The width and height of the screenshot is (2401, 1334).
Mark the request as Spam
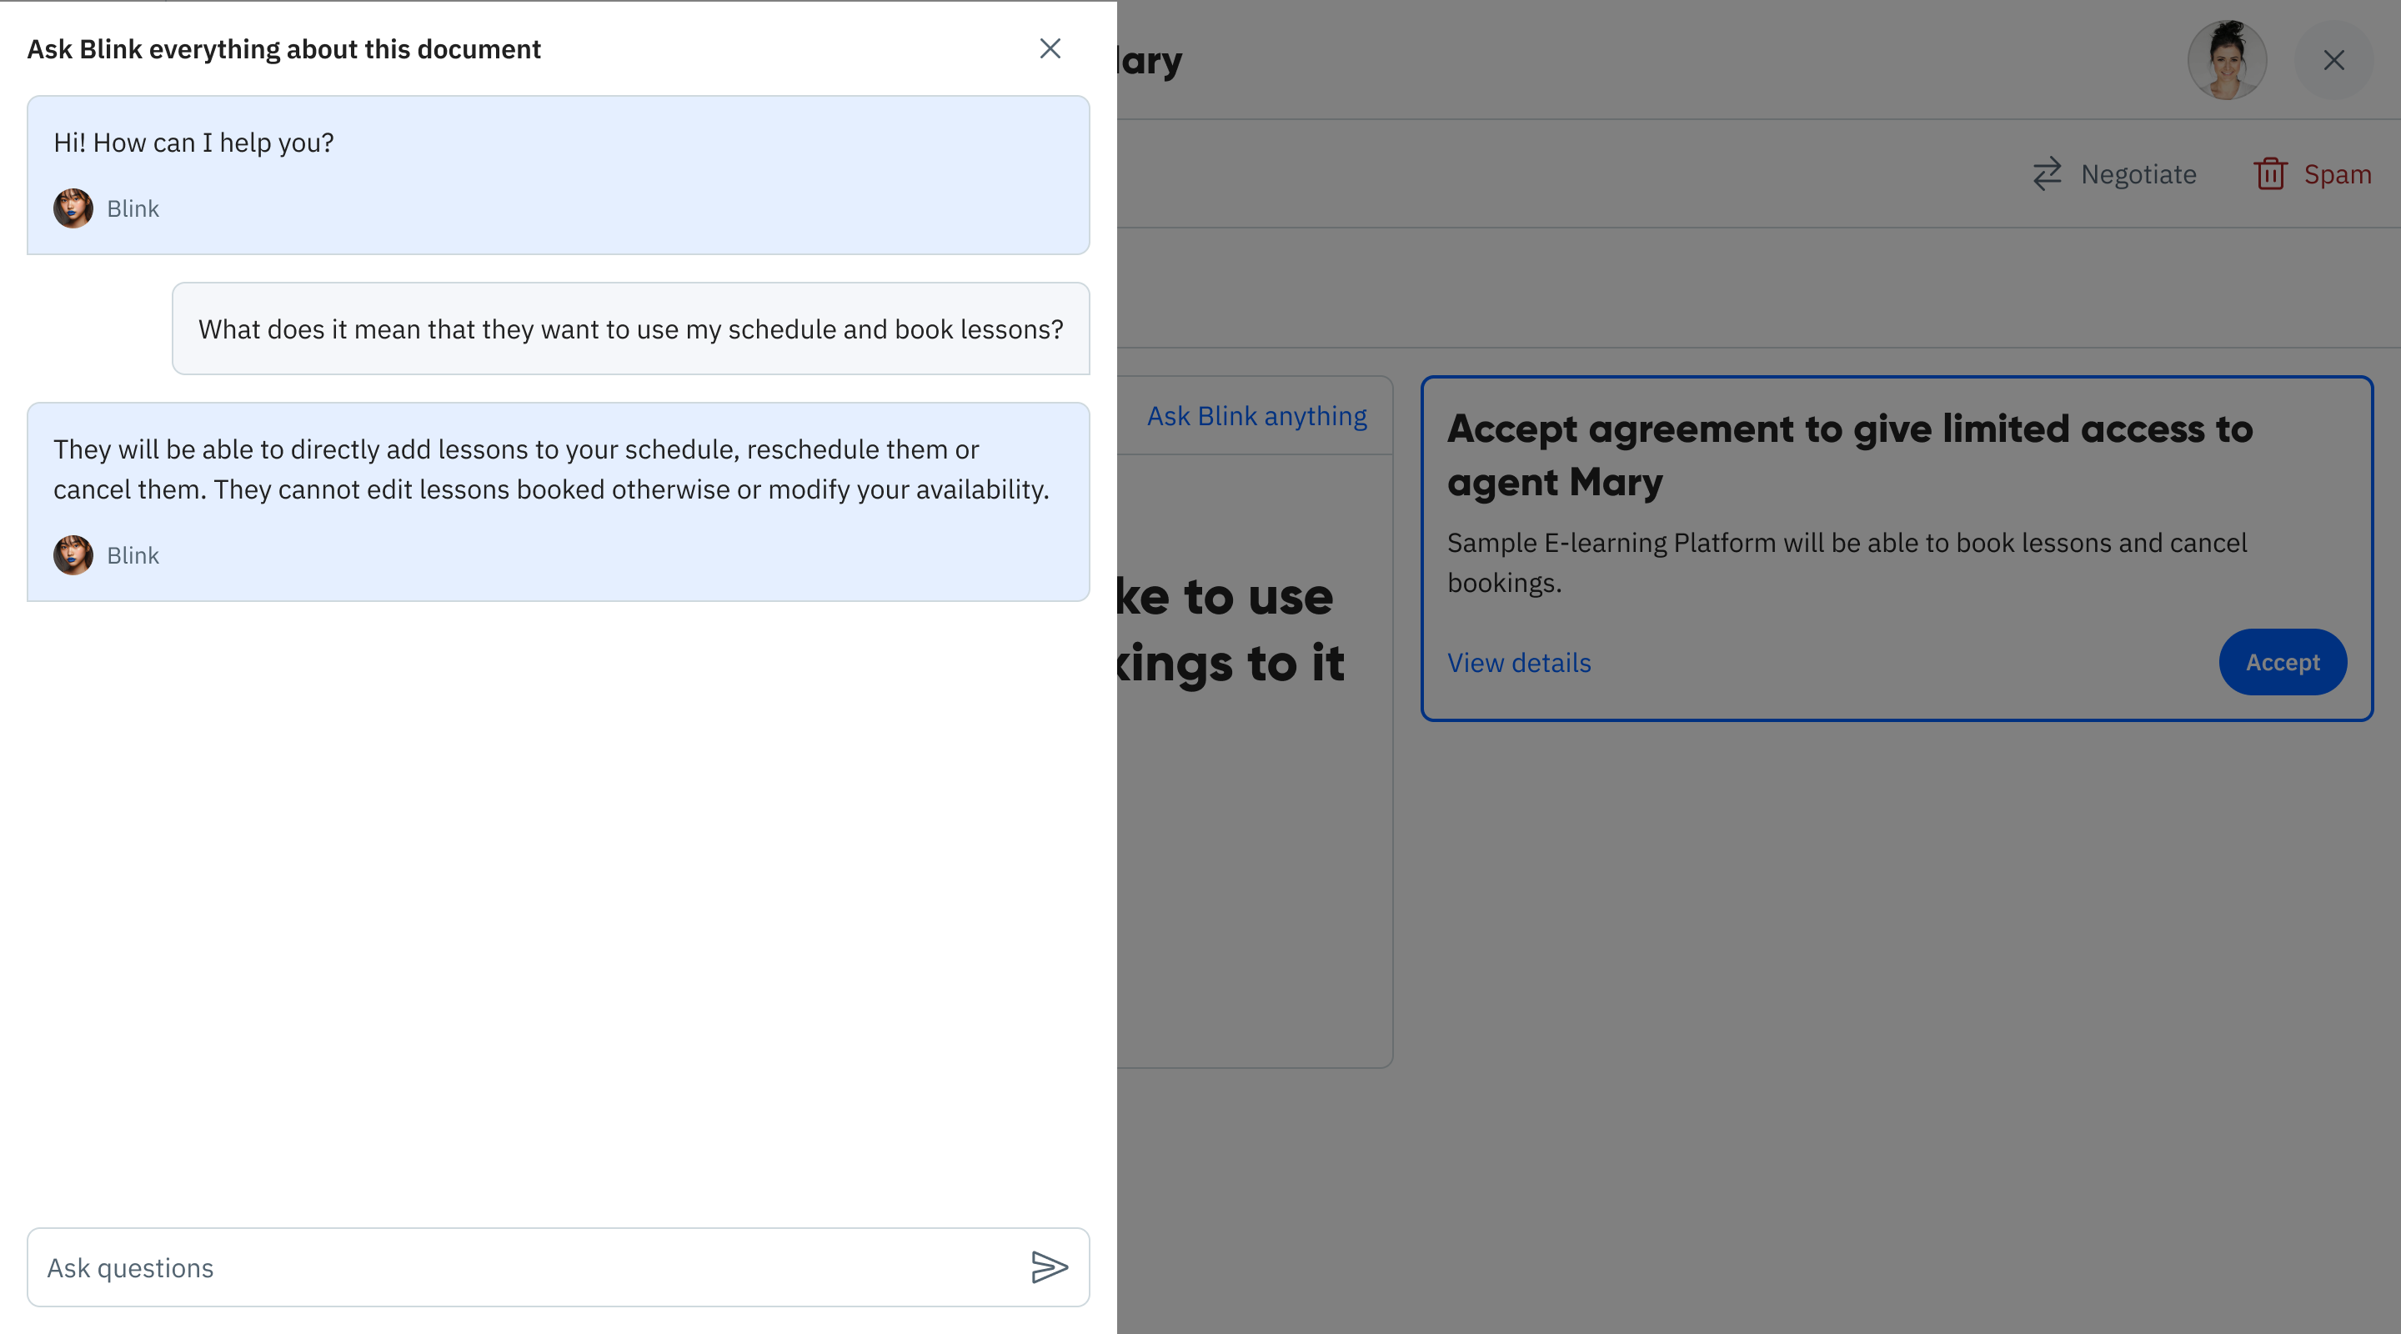click(2313, 174)
